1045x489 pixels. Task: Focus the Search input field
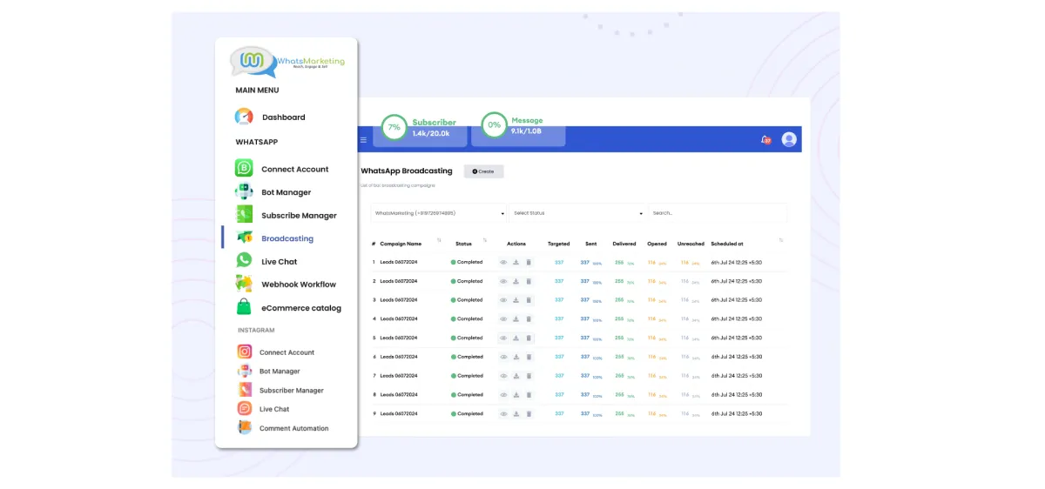click(717, 213)
